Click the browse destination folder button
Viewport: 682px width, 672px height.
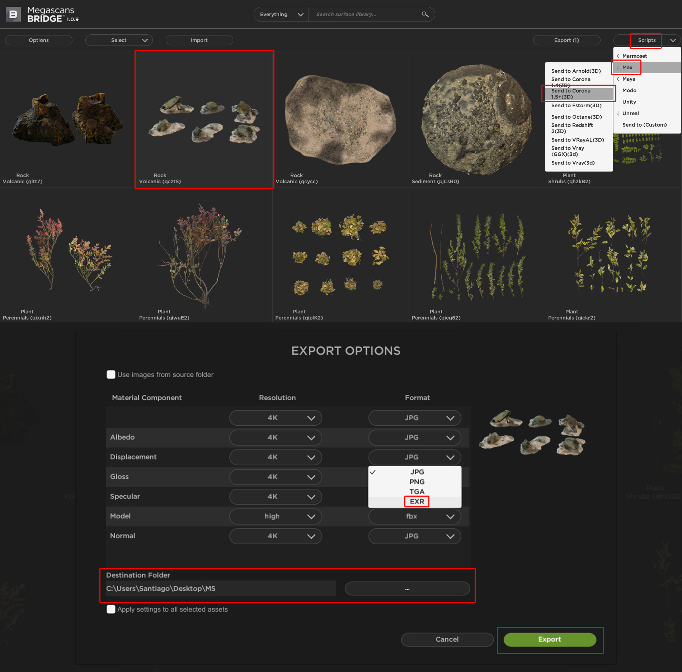tap(407, 588)
